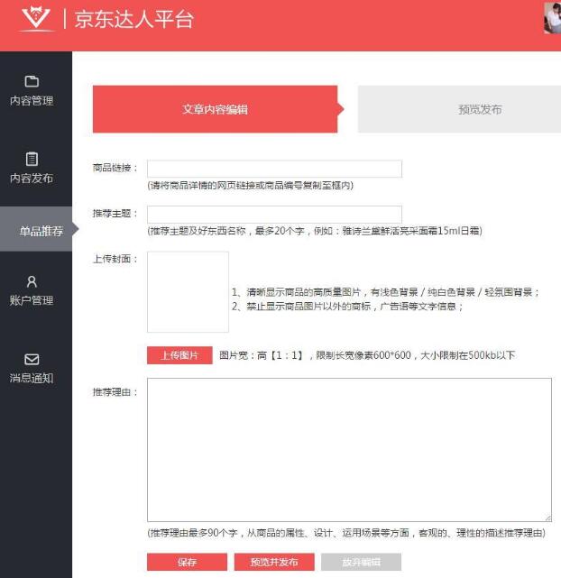
Task: Open the user avatar in the header
Action: click(x=552, y=18)
